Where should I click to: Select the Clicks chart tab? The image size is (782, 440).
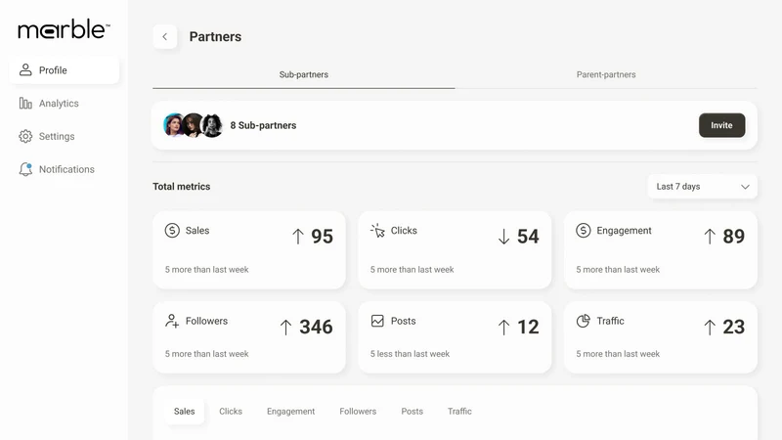[x=231, y=412]
